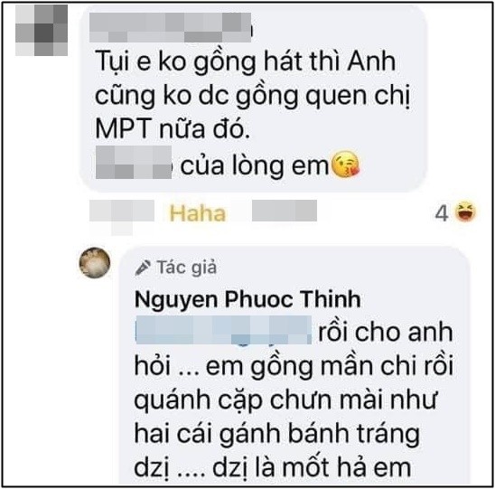Click blurred blue mention before 'rồi cho anh'
This screenshot has width=495, height=489.
tap(223, 330)
